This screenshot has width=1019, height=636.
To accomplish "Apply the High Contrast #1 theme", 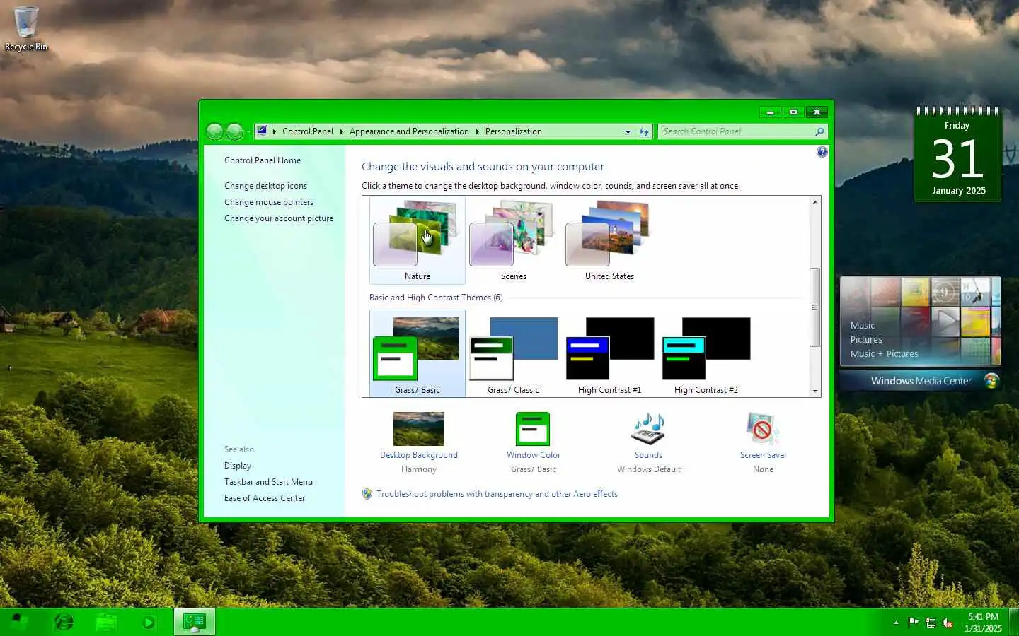I will (609, 353).
